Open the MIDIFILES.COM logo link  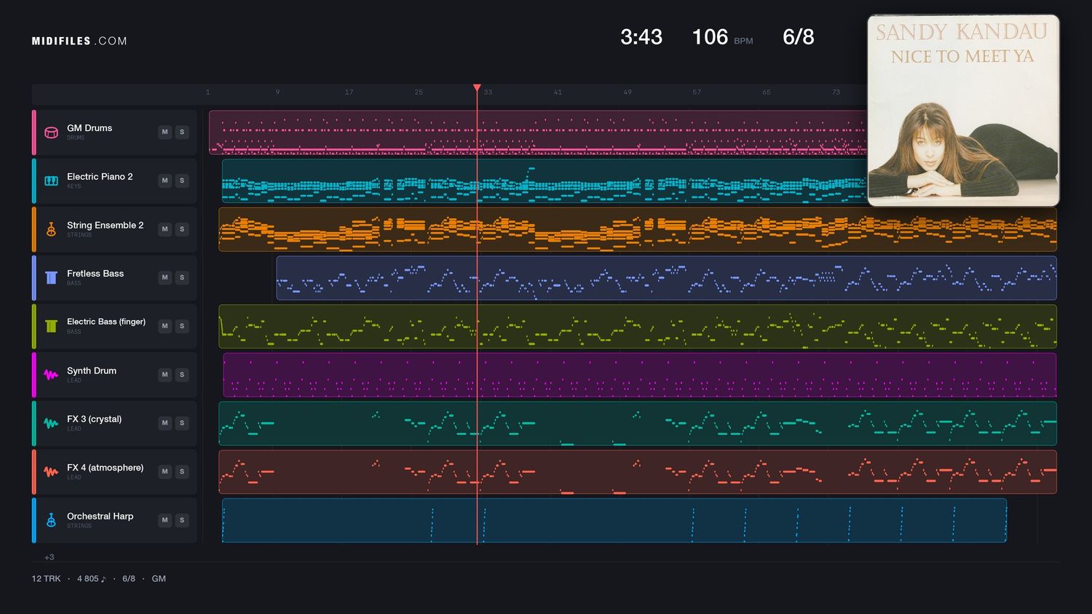[x=79, y=41]
